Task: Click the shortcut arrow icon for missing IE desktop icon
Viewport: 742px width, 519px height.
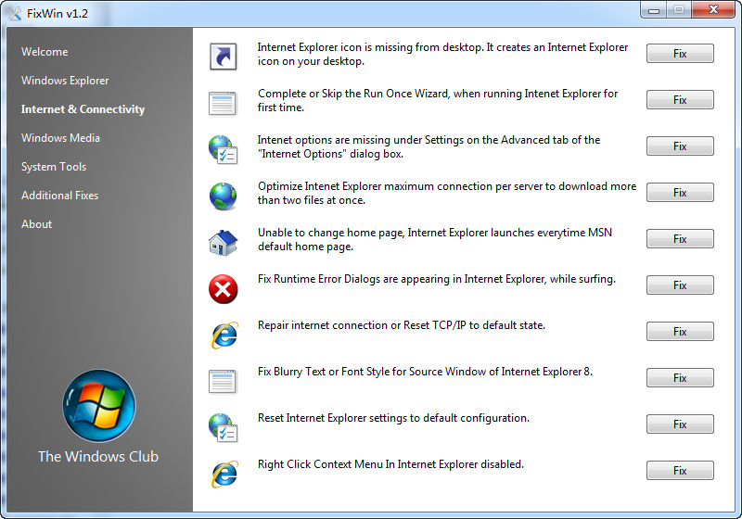Action: (x=223, y=57)
